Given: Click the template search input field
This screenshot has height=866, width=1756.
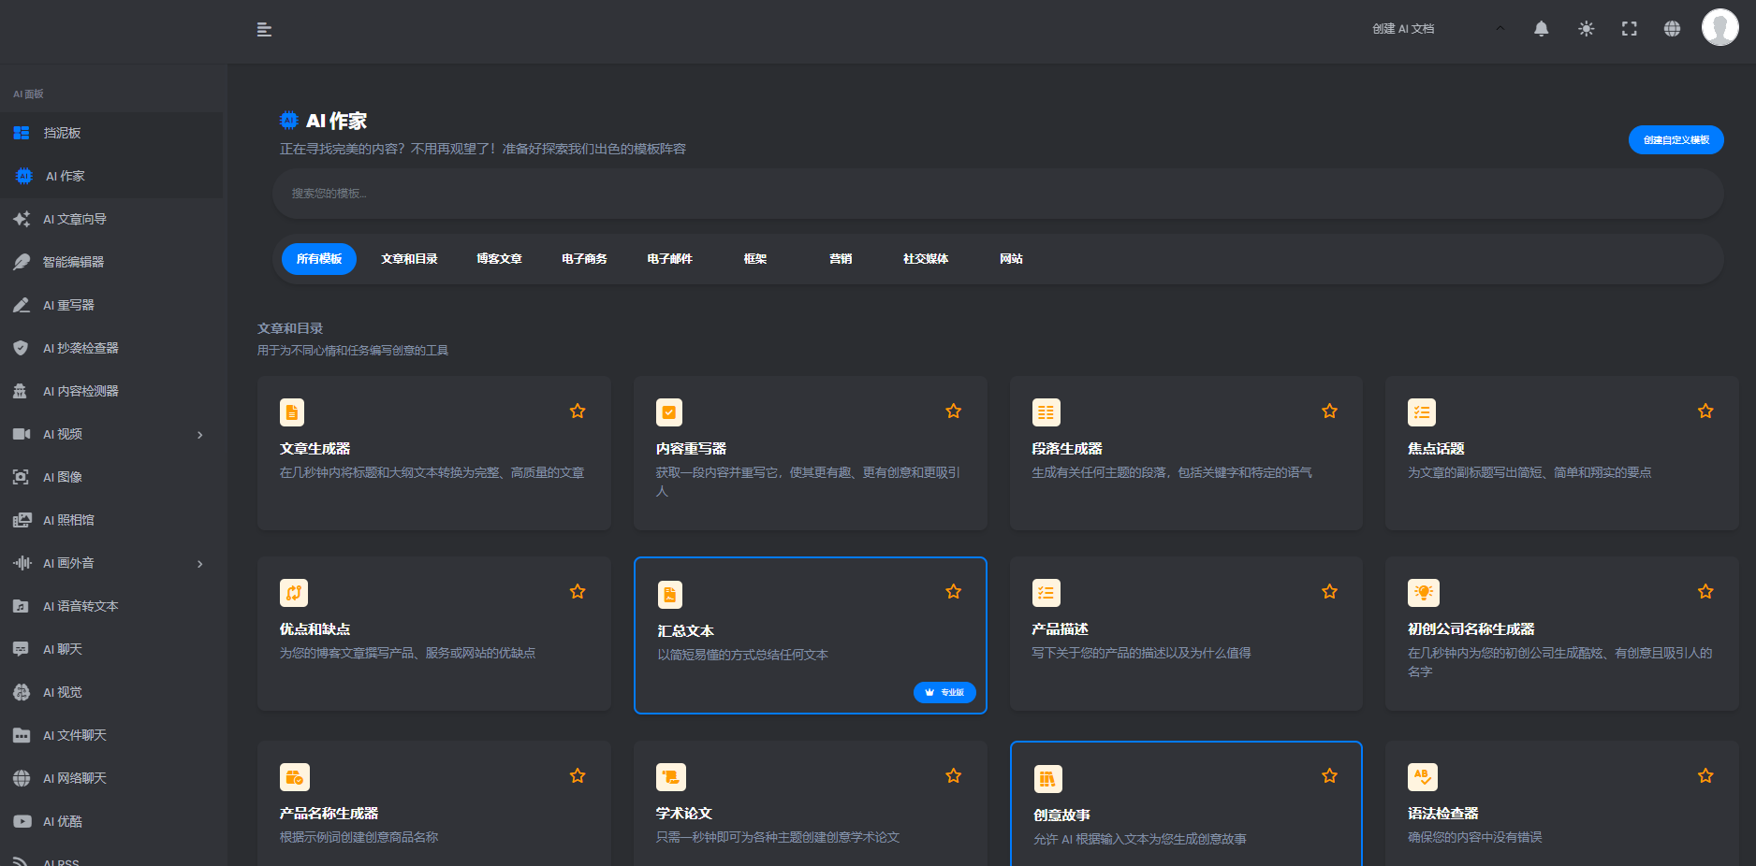Looking at the screenshot, I should pos(997,194).
